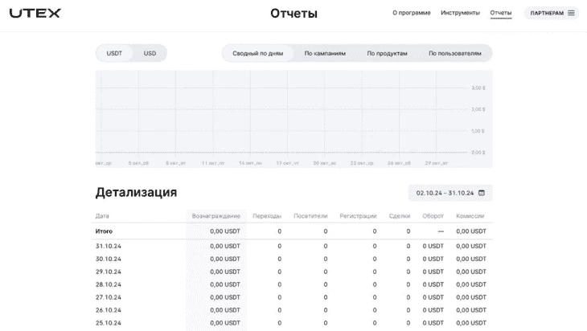Screen dimensions: 587x331
Task: Select the 28.10.24 date row
Action: pyautogui.click(x=292, y=284)
